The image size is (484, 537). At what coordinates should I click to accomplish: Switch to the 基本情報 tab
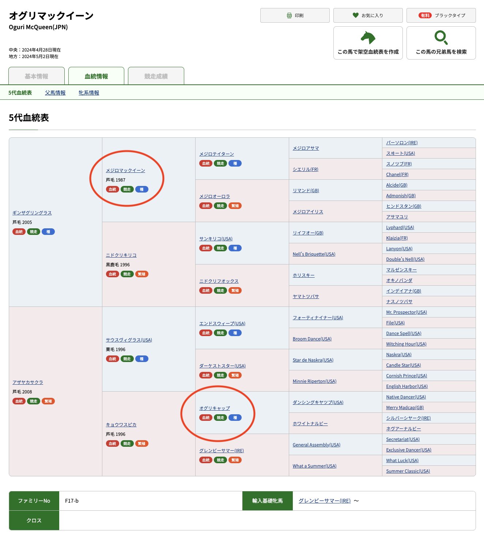[x=37, y=76]
